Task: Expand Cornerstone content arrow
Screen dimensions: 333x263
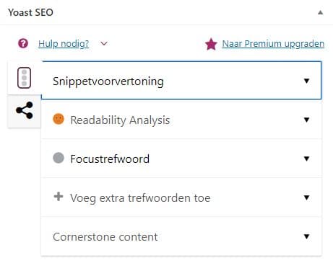Action: tap(306, 236)
